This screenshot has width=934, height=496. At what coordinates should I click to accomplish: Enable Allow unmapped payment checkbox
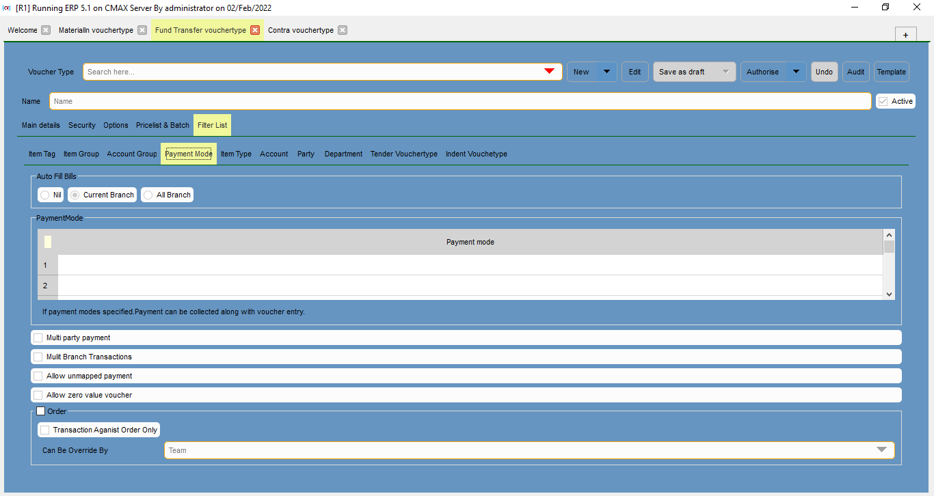[38, 376]
